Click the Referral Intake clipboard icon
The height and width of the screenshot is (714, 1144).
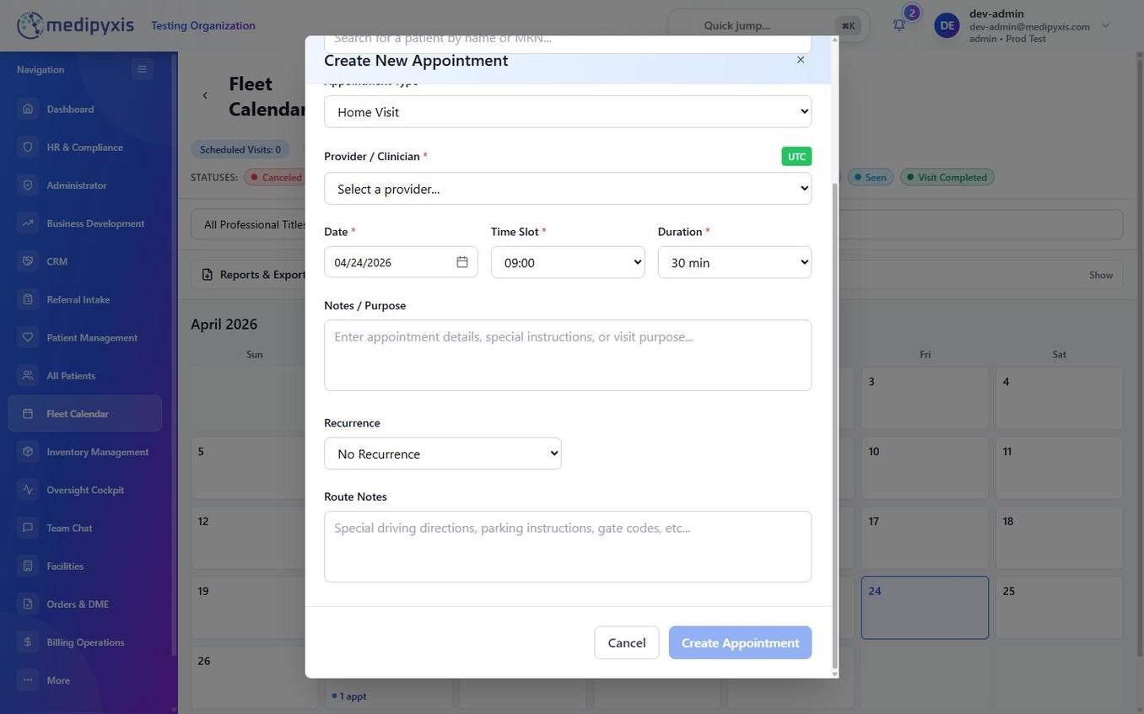(28, 299)
